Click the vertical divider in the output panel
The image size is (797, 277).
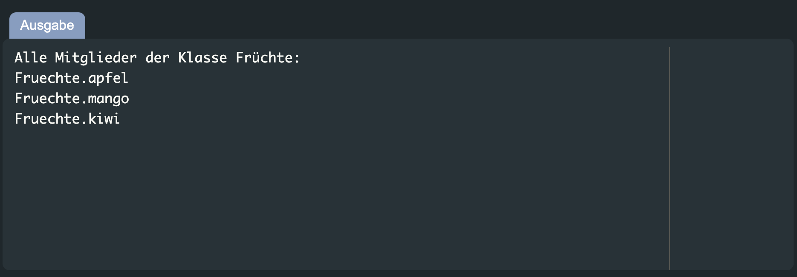[x=670, y=157]
